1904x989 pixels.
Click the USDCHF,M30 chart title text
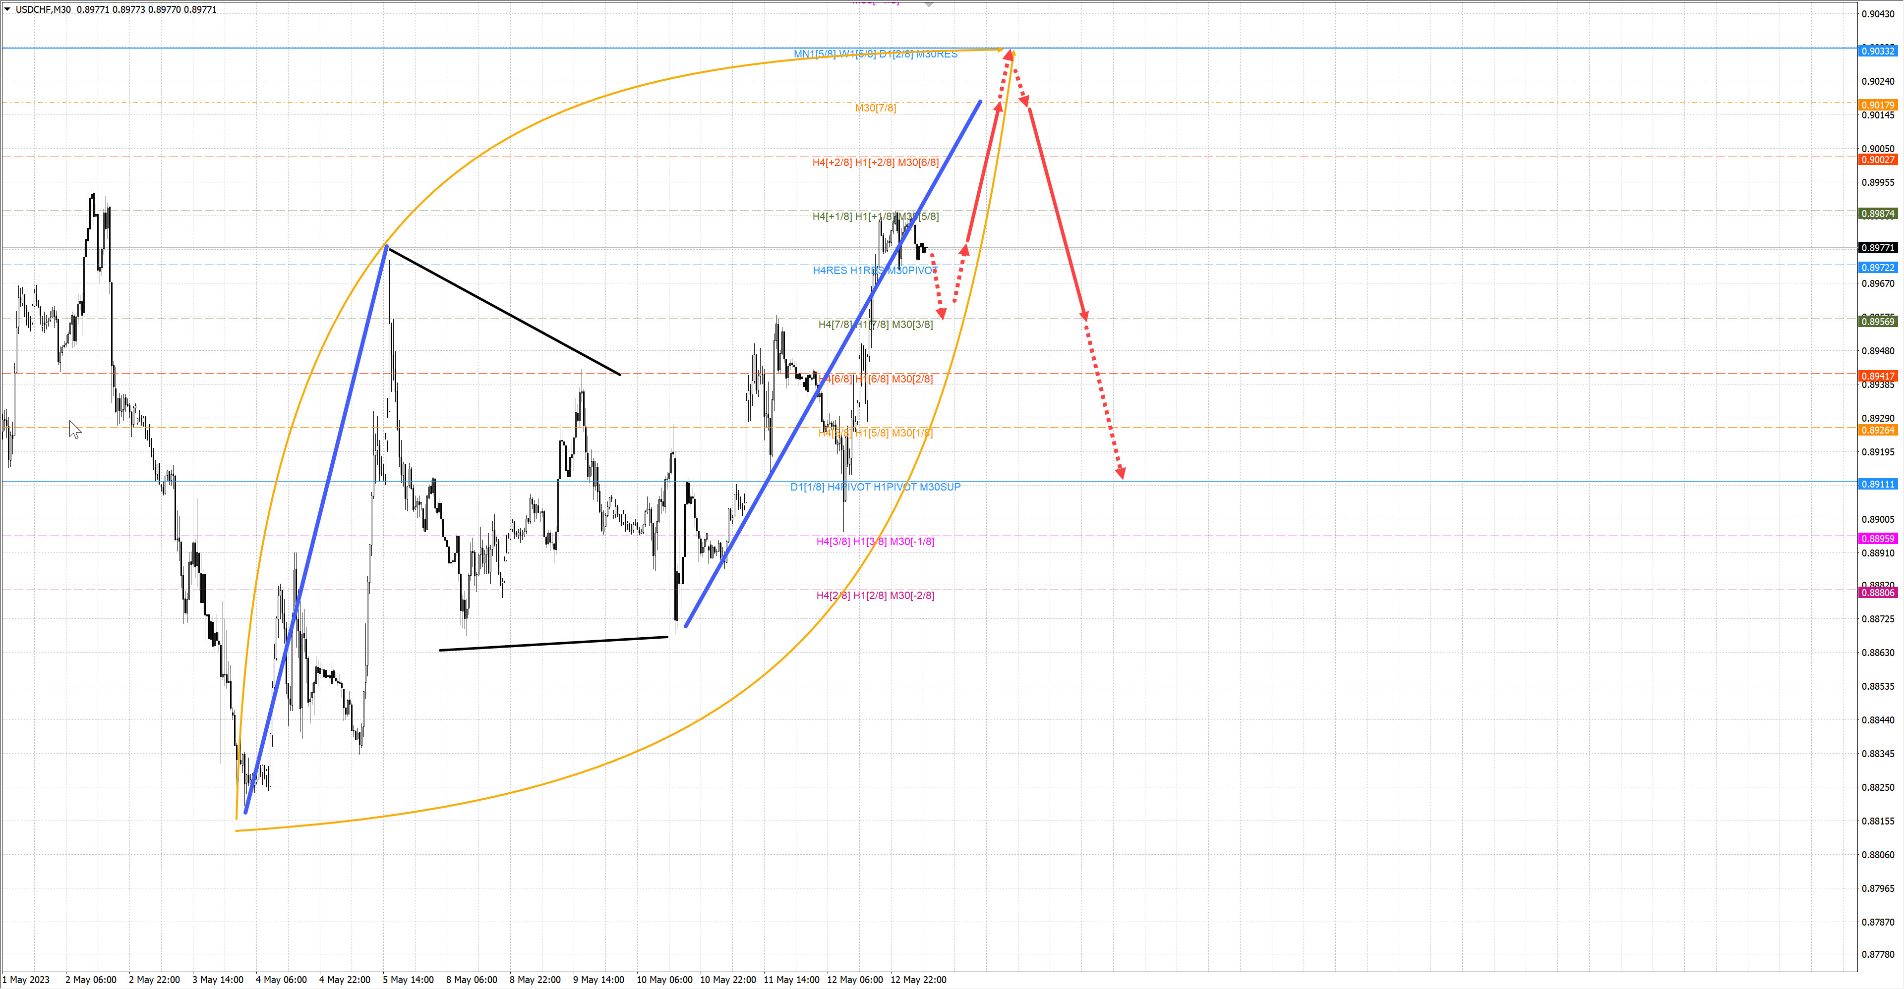43,9
